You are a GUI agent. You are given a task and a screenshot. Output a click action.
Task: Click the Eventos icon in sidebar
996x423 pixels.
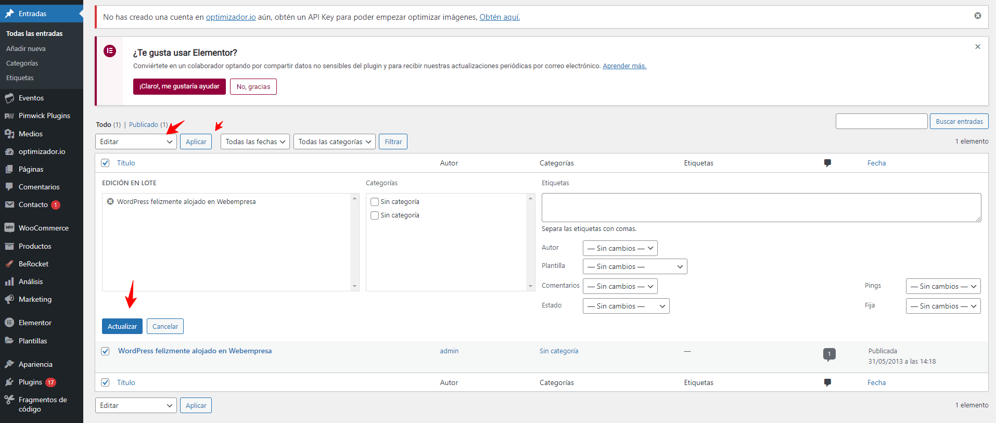9,98
